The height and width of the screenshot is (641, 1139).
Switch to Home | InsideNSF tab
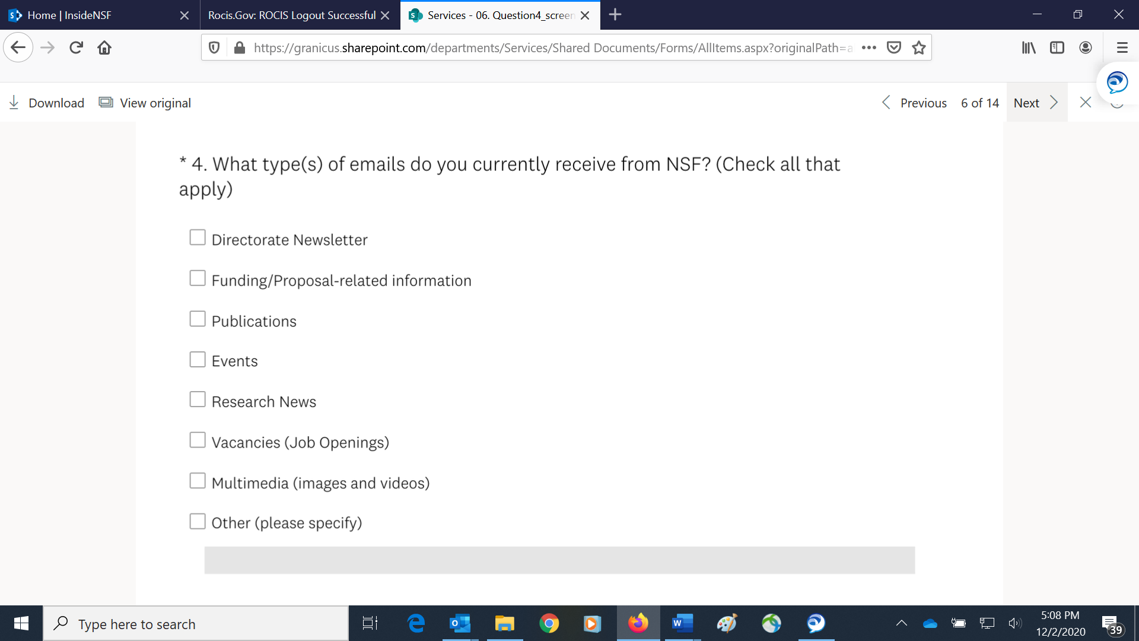(x=89, y=15)
